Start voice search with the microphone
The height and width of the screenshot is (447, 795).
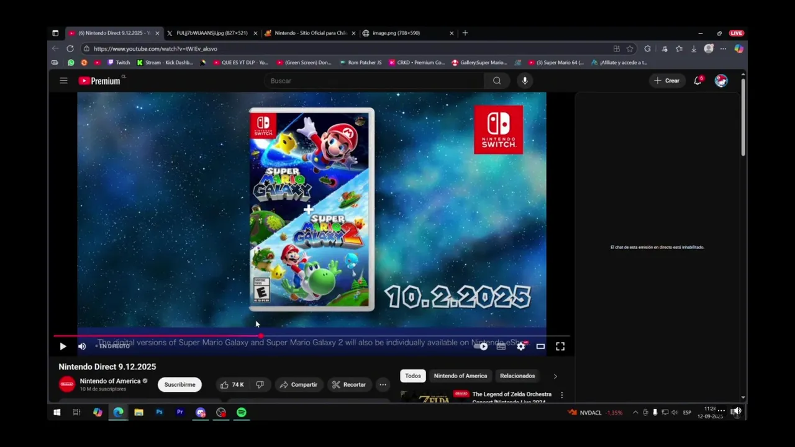[x=525, y=81]
